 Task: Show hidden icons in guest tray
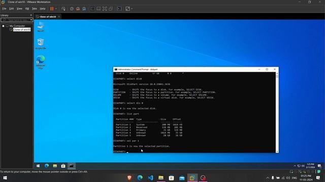(295, 166)
